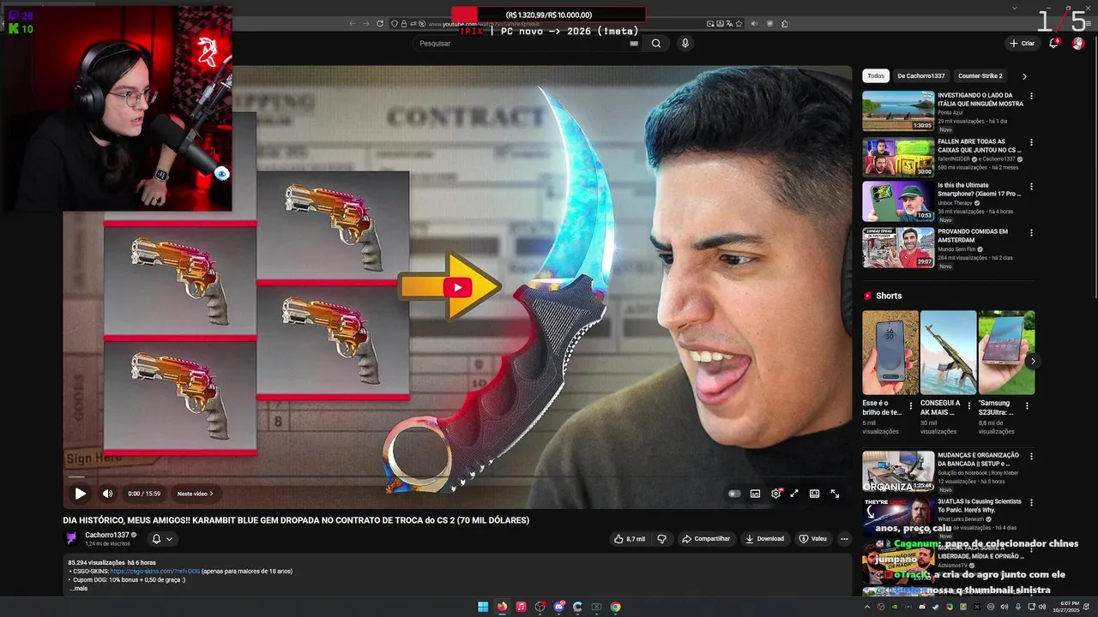Open 'MUDANÇAS E ORGANIZAÇÃO DA BANCADA' video

(898, 471)
